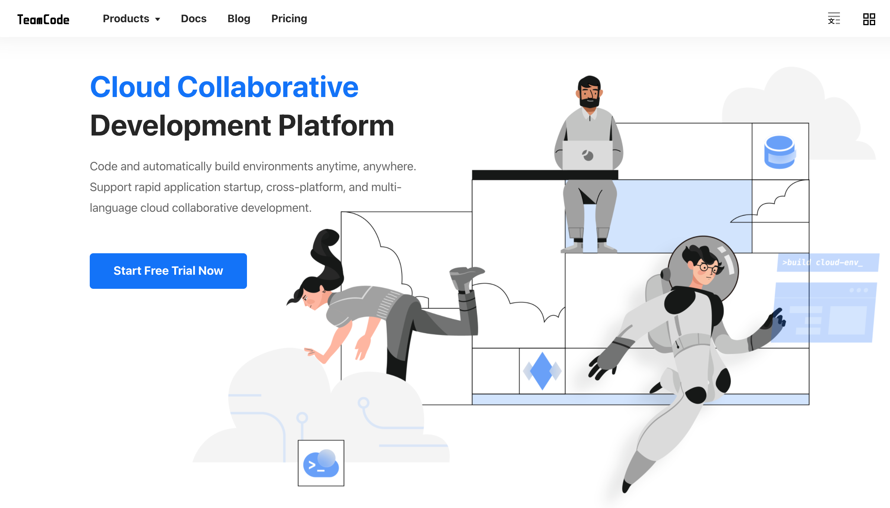Toggle the QR code display panel
Image resolution: width=890 pixels, height=508 pixels.
point(868,18)
